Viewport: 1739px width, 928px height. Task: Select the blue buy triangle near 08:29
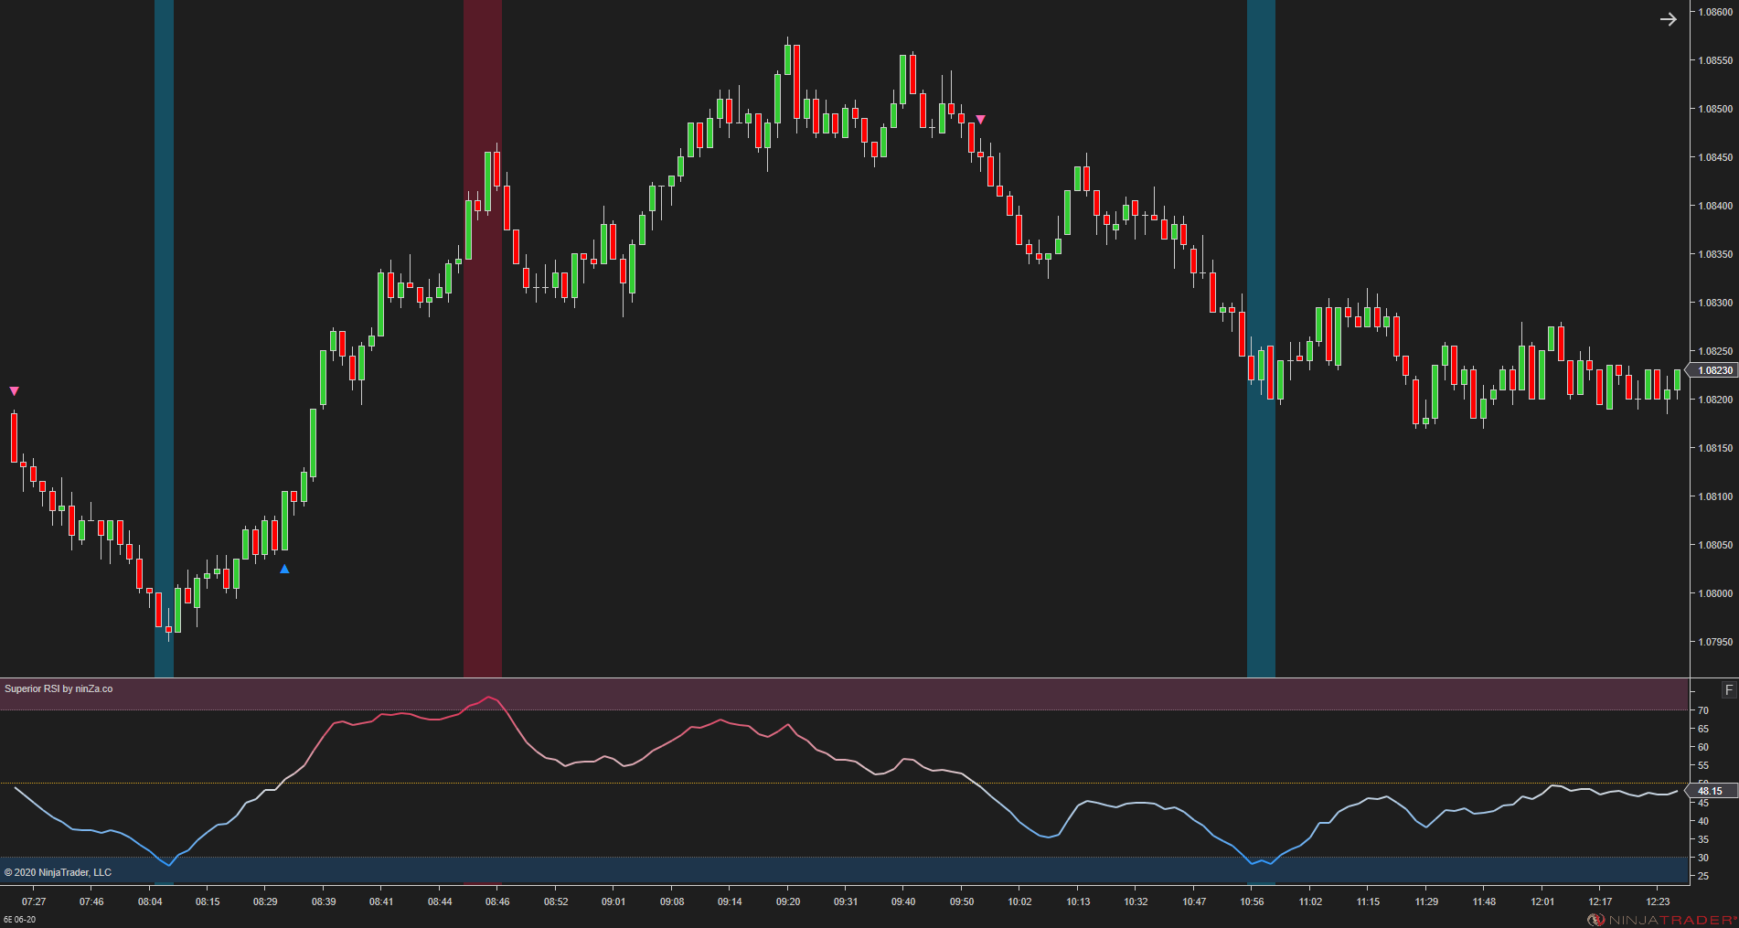[x=284, y=569]
